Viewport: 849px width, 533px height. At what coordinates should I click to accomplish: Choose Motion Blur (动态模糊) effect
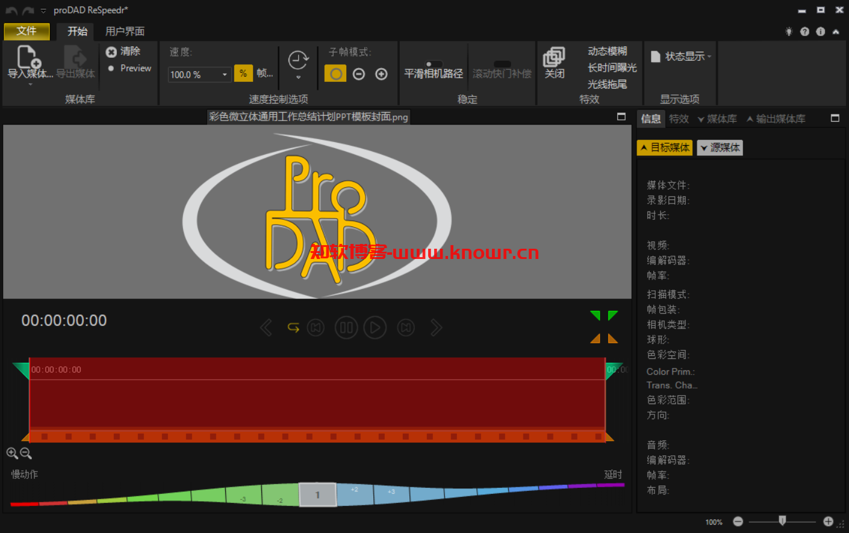tap(608, 52)
